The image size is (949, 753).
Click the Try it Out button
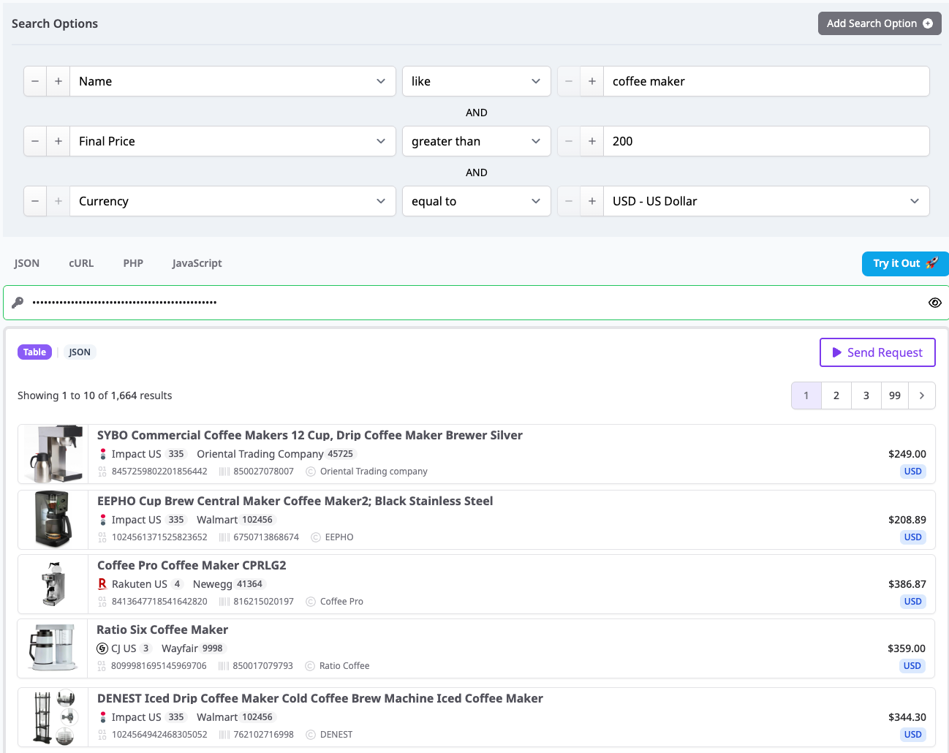(905, 264)
